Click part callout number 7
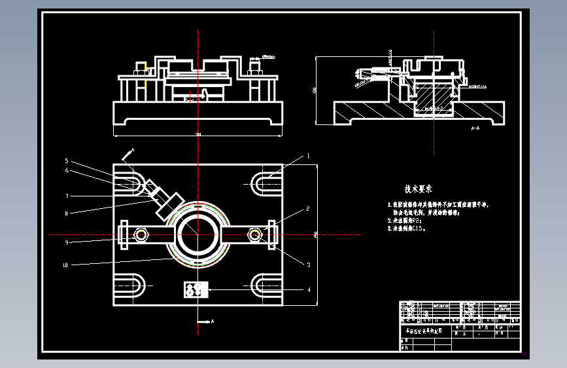The image size is (567, 368). (x=67, y=196)
